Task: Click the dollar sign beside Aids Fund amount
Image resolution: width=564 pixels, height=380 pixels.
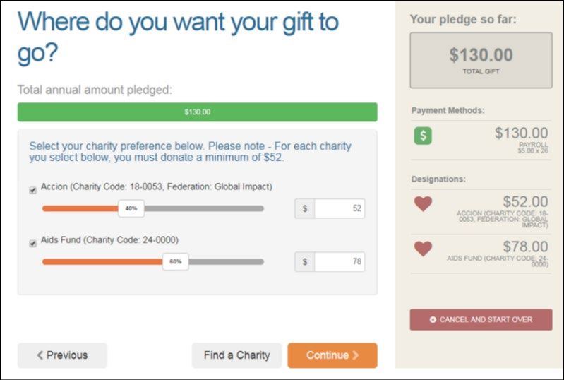Action: coord(305,261)
